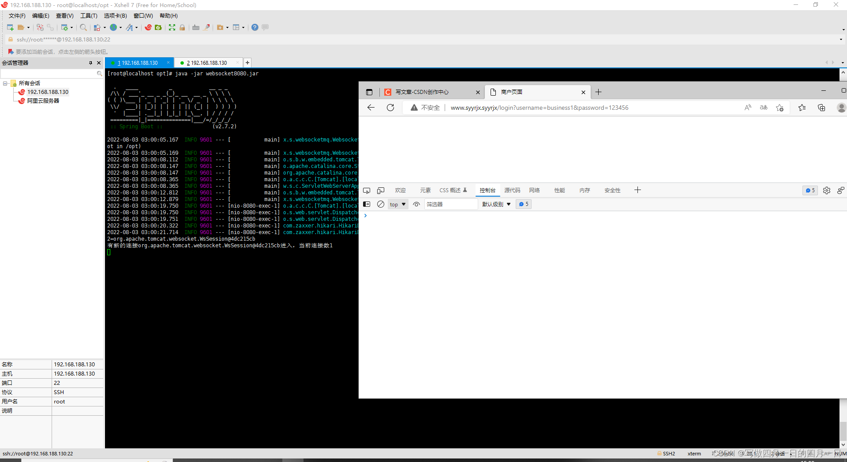Open DevTools settings gear
Image resolution: width=847 pixels, height=462 pixels.
[x=827, y=190]
